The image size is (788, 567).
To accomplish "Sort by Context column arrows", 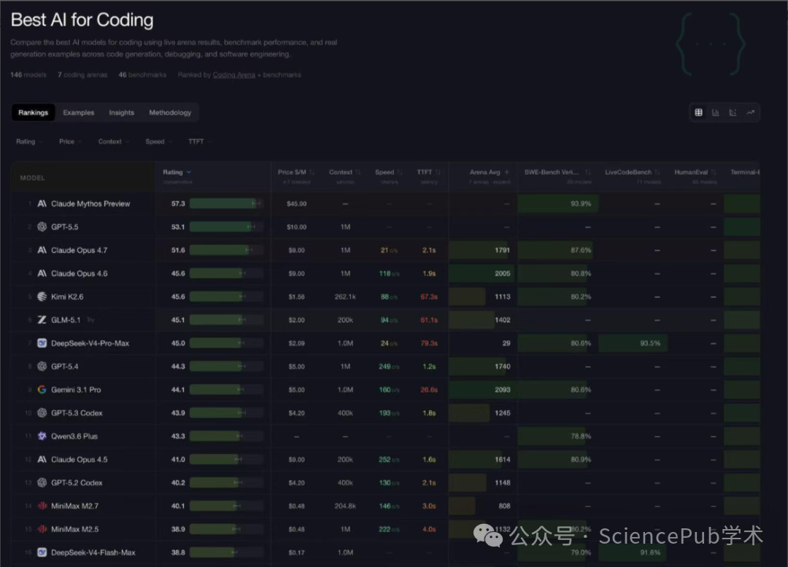I will (358, 172).
